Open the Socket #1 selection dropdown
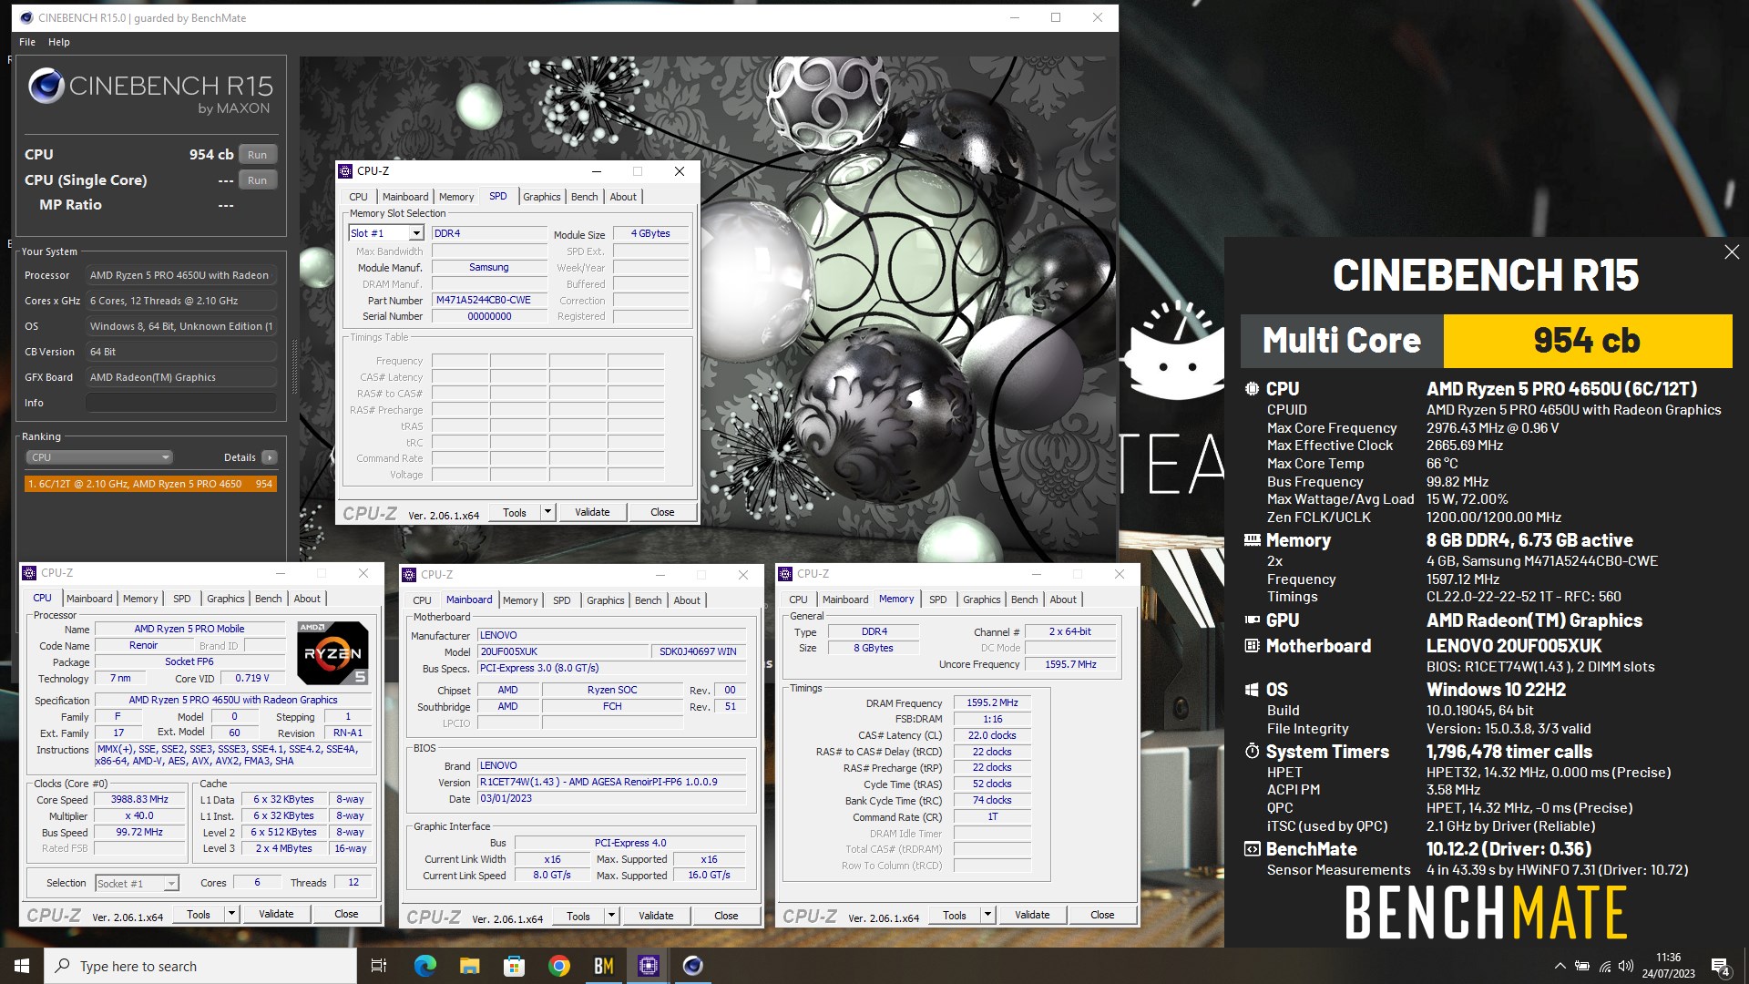Screen dimensions: 1749x984 pyautogui.click(x=137, y=883)
